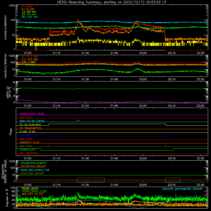Screen dimensions: 211x211
Task: Click the SAA_FLAG label
Action: 26,139
